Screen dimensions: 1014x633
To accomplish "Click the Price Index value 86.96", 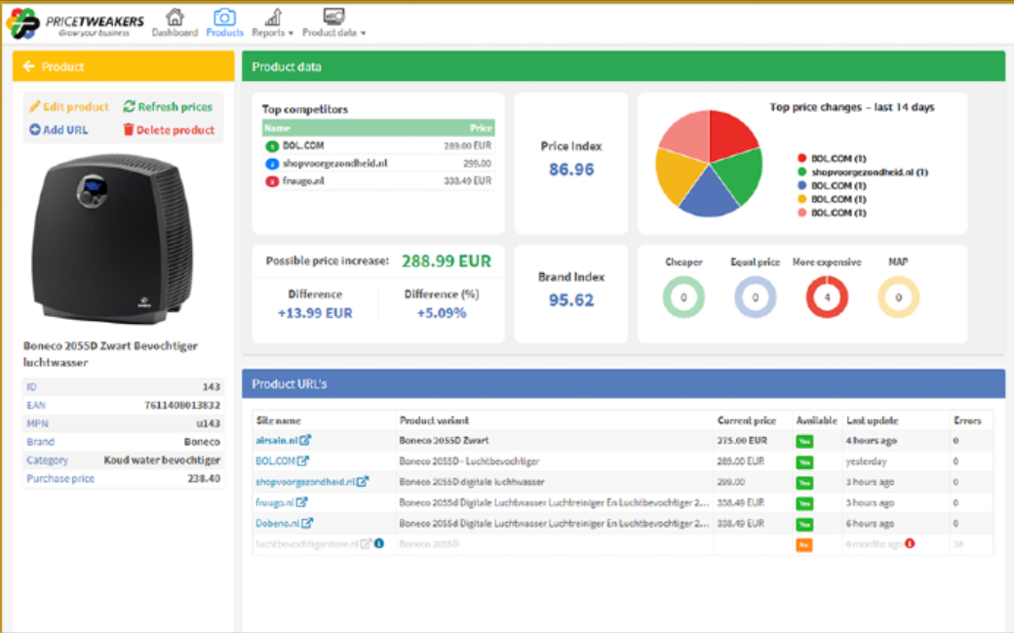I will point(571,170).
